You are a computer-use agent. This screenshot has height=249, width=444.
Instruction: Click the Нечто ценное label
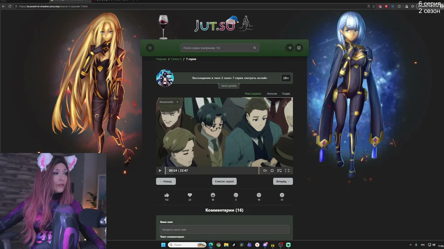pyautogui.click(x=229, y=86)
